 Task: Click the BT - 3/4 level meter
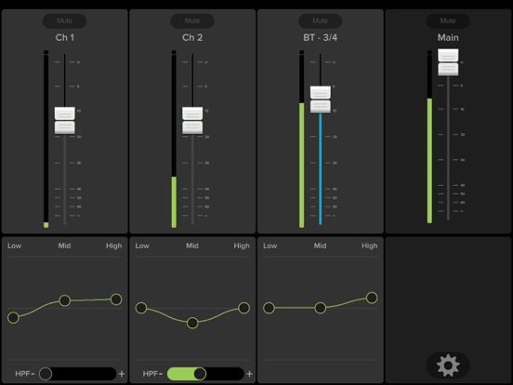click(x=302, y=139)
